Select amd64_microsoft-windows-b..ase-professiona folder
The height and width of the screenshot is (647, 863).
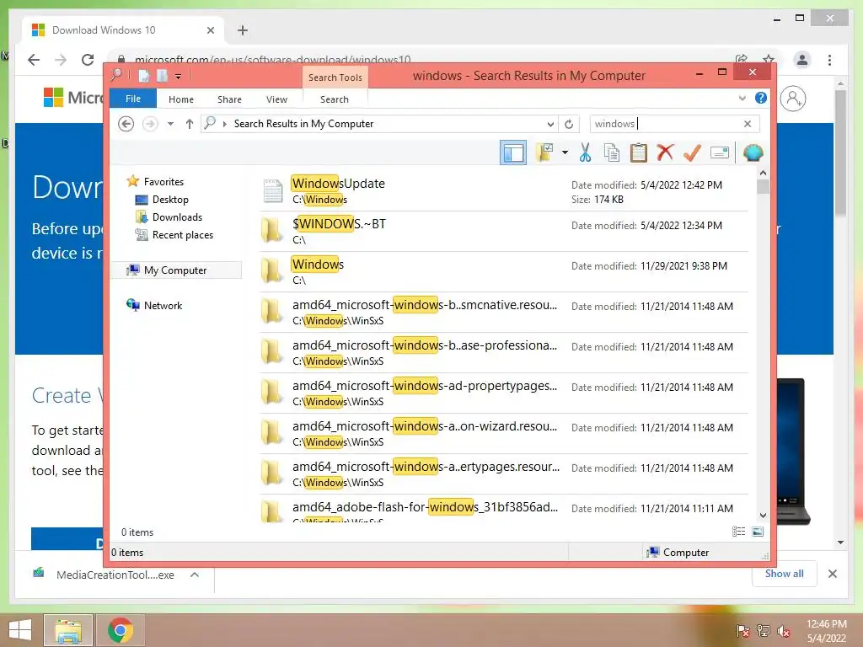(504, 353)
